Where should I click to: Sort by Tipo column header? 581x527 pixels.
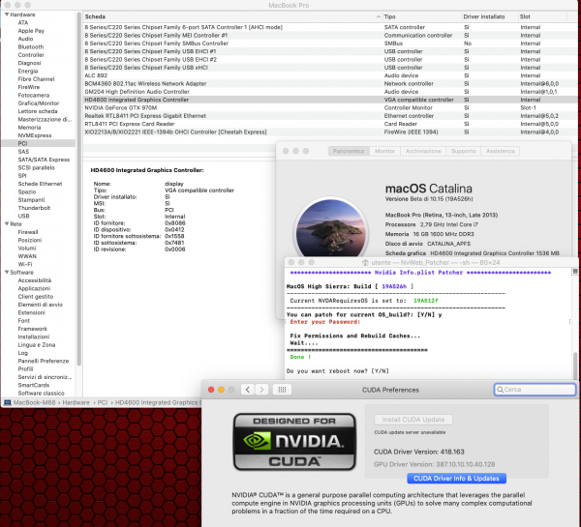(422, 16)
